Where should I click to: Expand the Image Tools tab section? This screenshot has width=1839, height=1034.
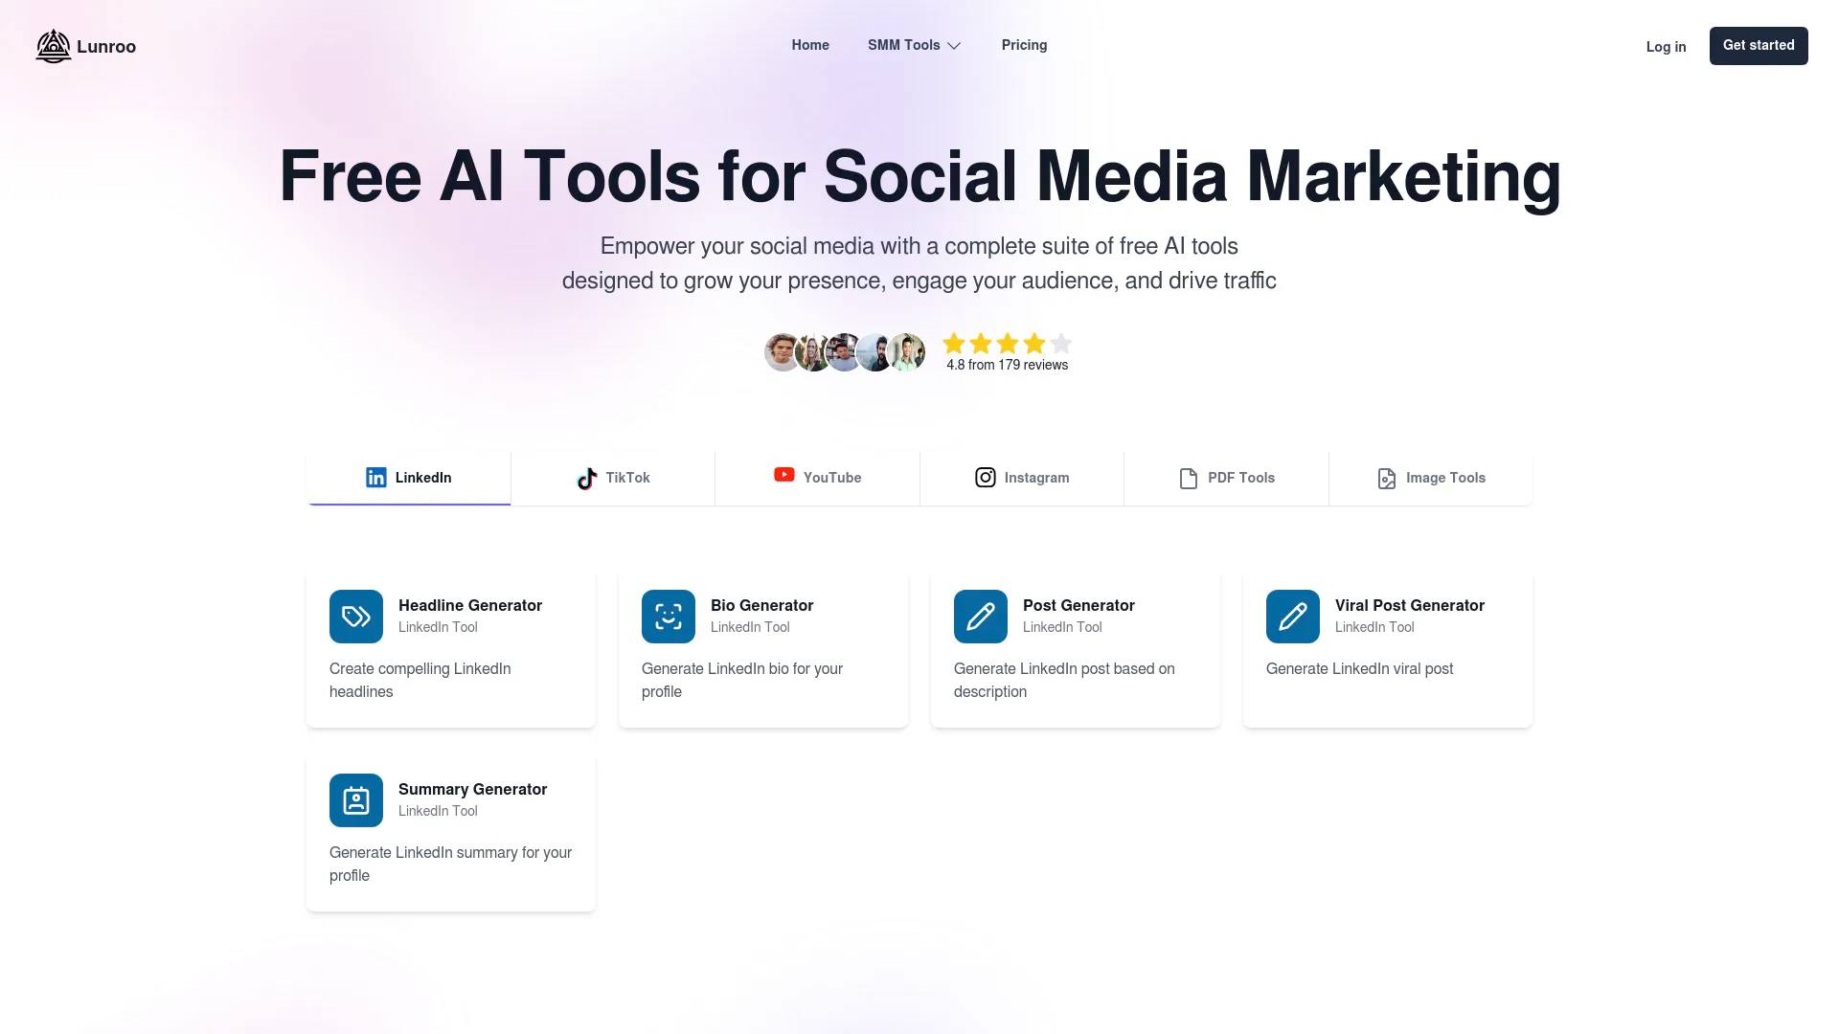point(1430,476)
